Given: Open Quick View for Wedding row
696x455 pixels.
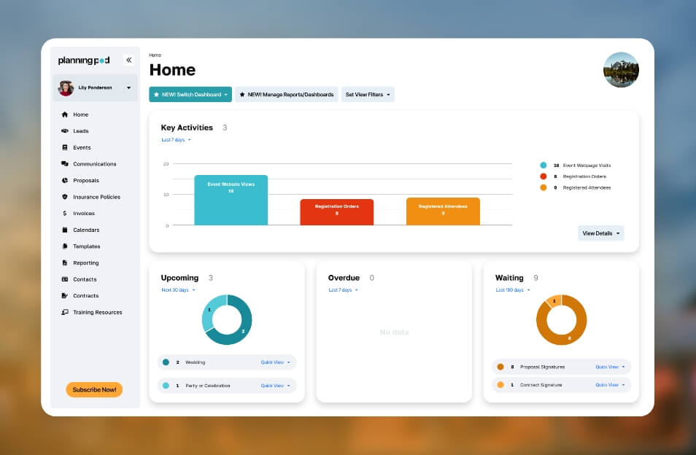Looking at the screenshot, I should tap(275, 362).
